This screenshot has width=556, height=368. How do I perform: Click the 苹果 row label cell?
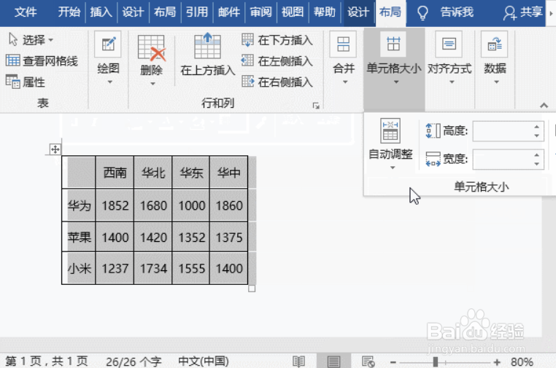(x=79, y=237)
